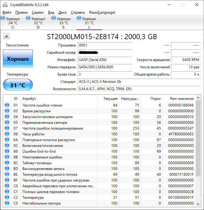This screenshot has width=204, height=210.
Task: Click status orb for attribute BC row
Action: tap(7, 163)
